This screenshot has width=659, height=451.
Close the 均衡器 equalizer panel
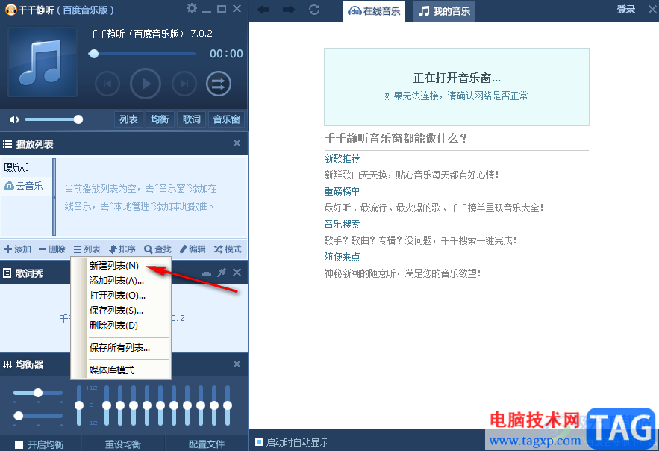click(x=237, y=364)
